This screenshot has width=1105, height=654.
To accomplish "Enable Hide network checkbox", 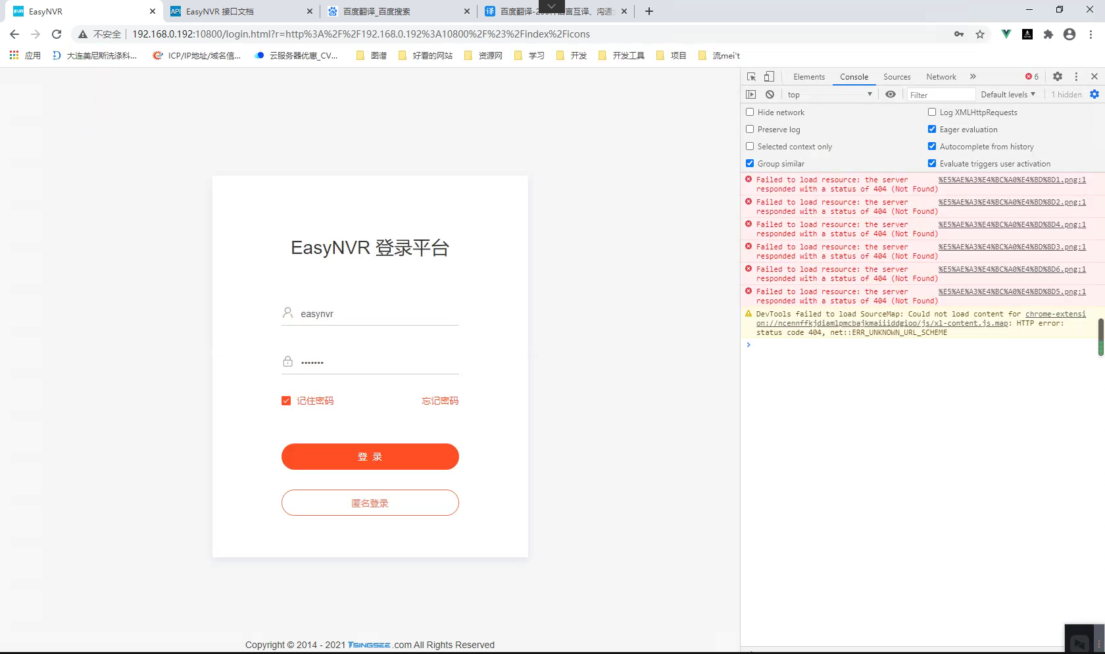I will tap(750, 112).
